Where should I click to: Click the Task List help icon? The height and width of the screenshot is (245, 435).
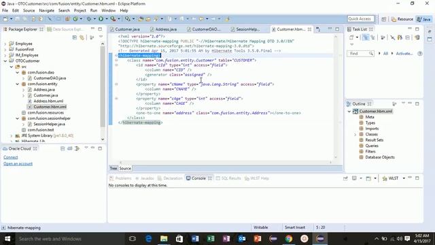[420, 53]
